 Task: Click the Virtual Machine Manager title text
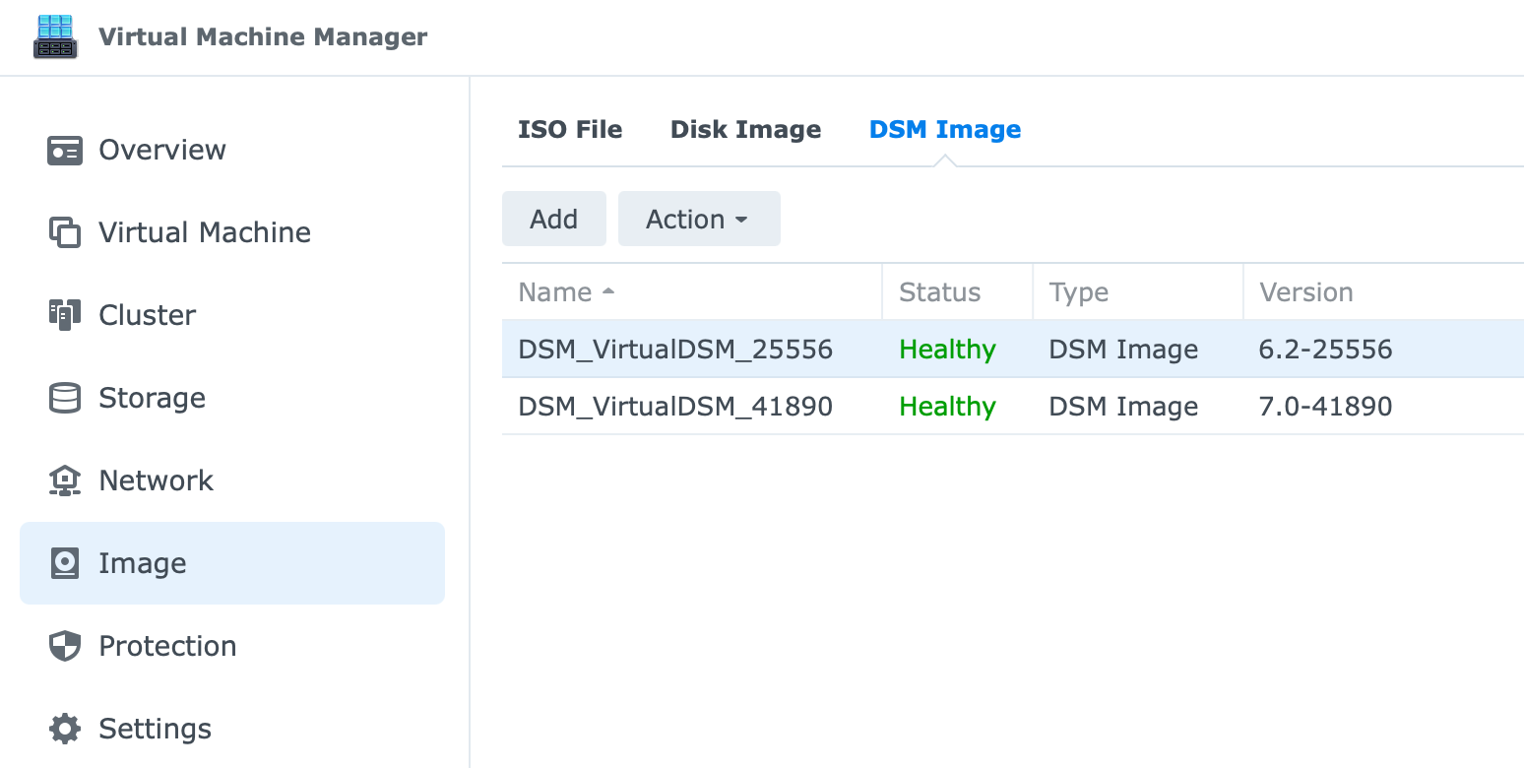coord(263,37)
